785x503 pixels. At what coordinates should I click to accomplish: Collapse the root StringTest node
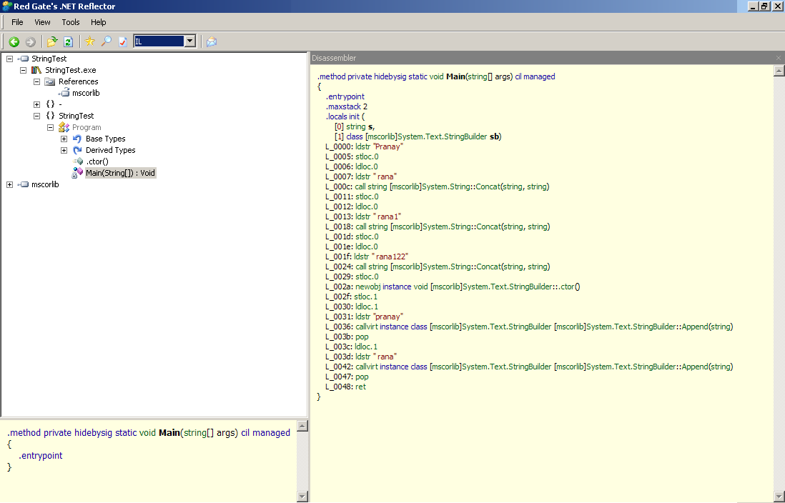pyautogui.click(x=9, y=59)
